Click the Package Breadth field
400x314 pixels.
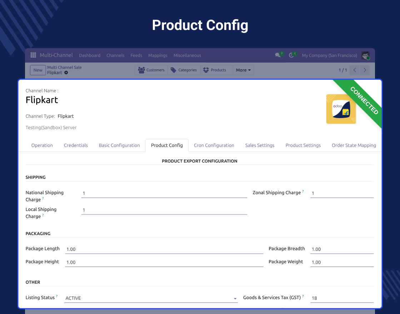(342, 249)
